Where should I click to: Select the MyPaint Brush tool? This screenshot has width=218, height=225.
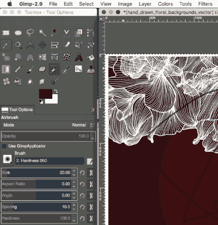[78, 69]
